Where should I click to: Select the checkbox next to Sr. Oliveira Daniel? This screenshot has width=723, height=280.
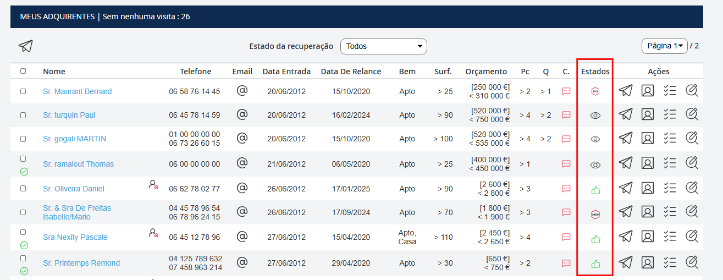(23, 188)
